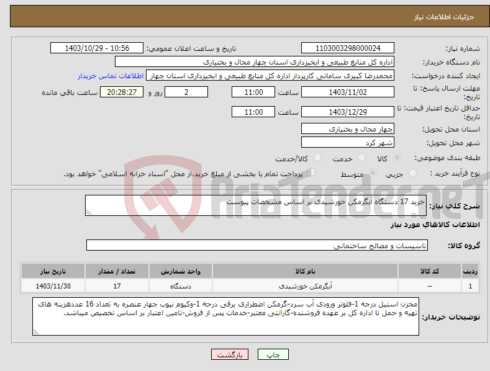Click the تاریخ نیاز column header
Viewport: 490px width, 371px height.
tap(53, 271)
